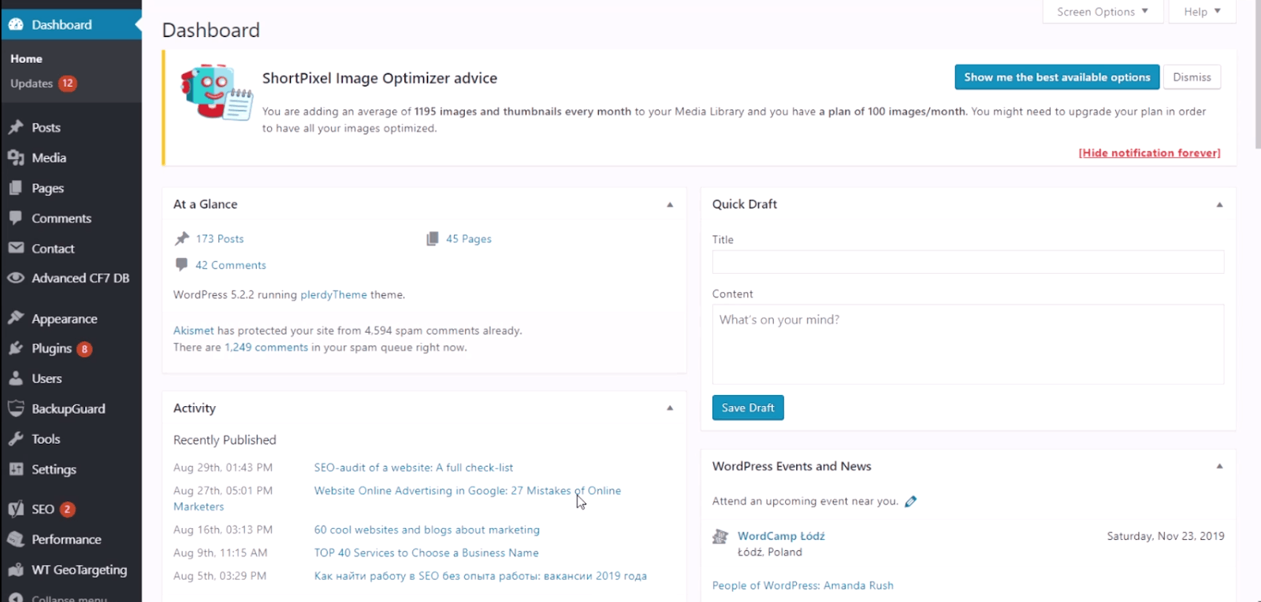Click the Aug 29th, 01:43 PM timestamp
1261x602 pixels.
223,467
